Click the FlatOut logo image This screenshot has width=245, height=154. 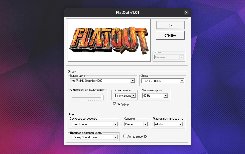coord(109,40)
